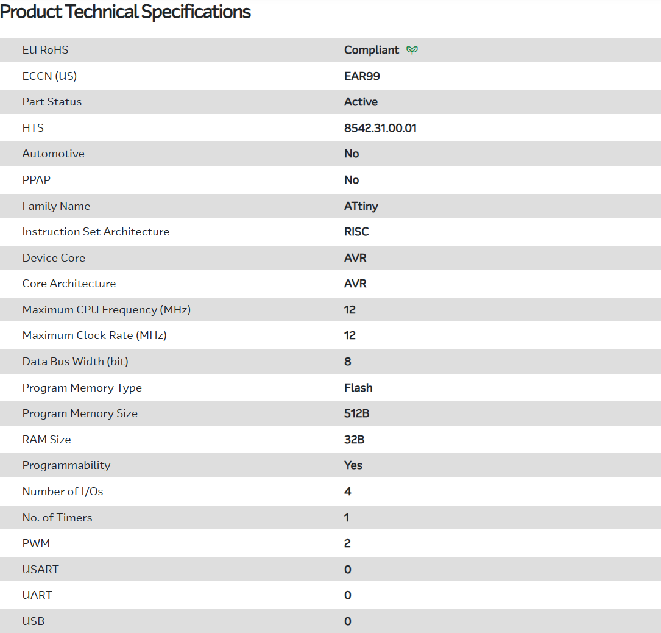Click the Programmability row label
661x633 pixels.
[66, 465]
